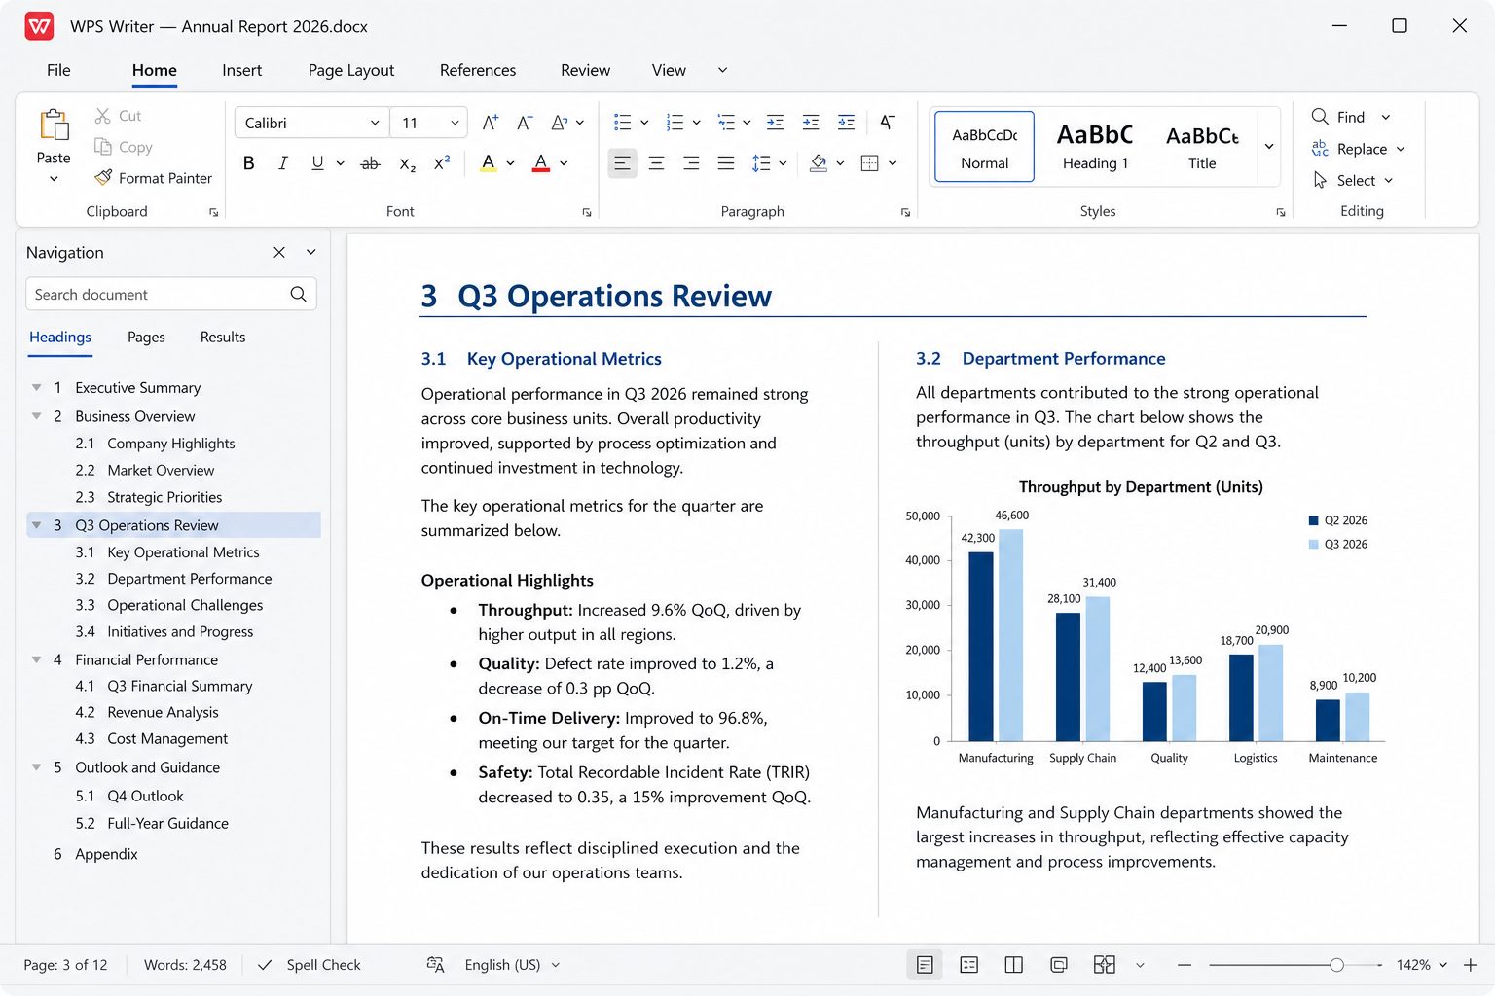
Task: Switch to the Page Layout tab
Action: (x=351, y=70)
